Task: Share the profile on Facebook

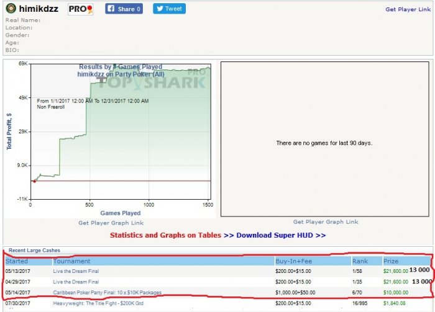Action: pos(124,9)
